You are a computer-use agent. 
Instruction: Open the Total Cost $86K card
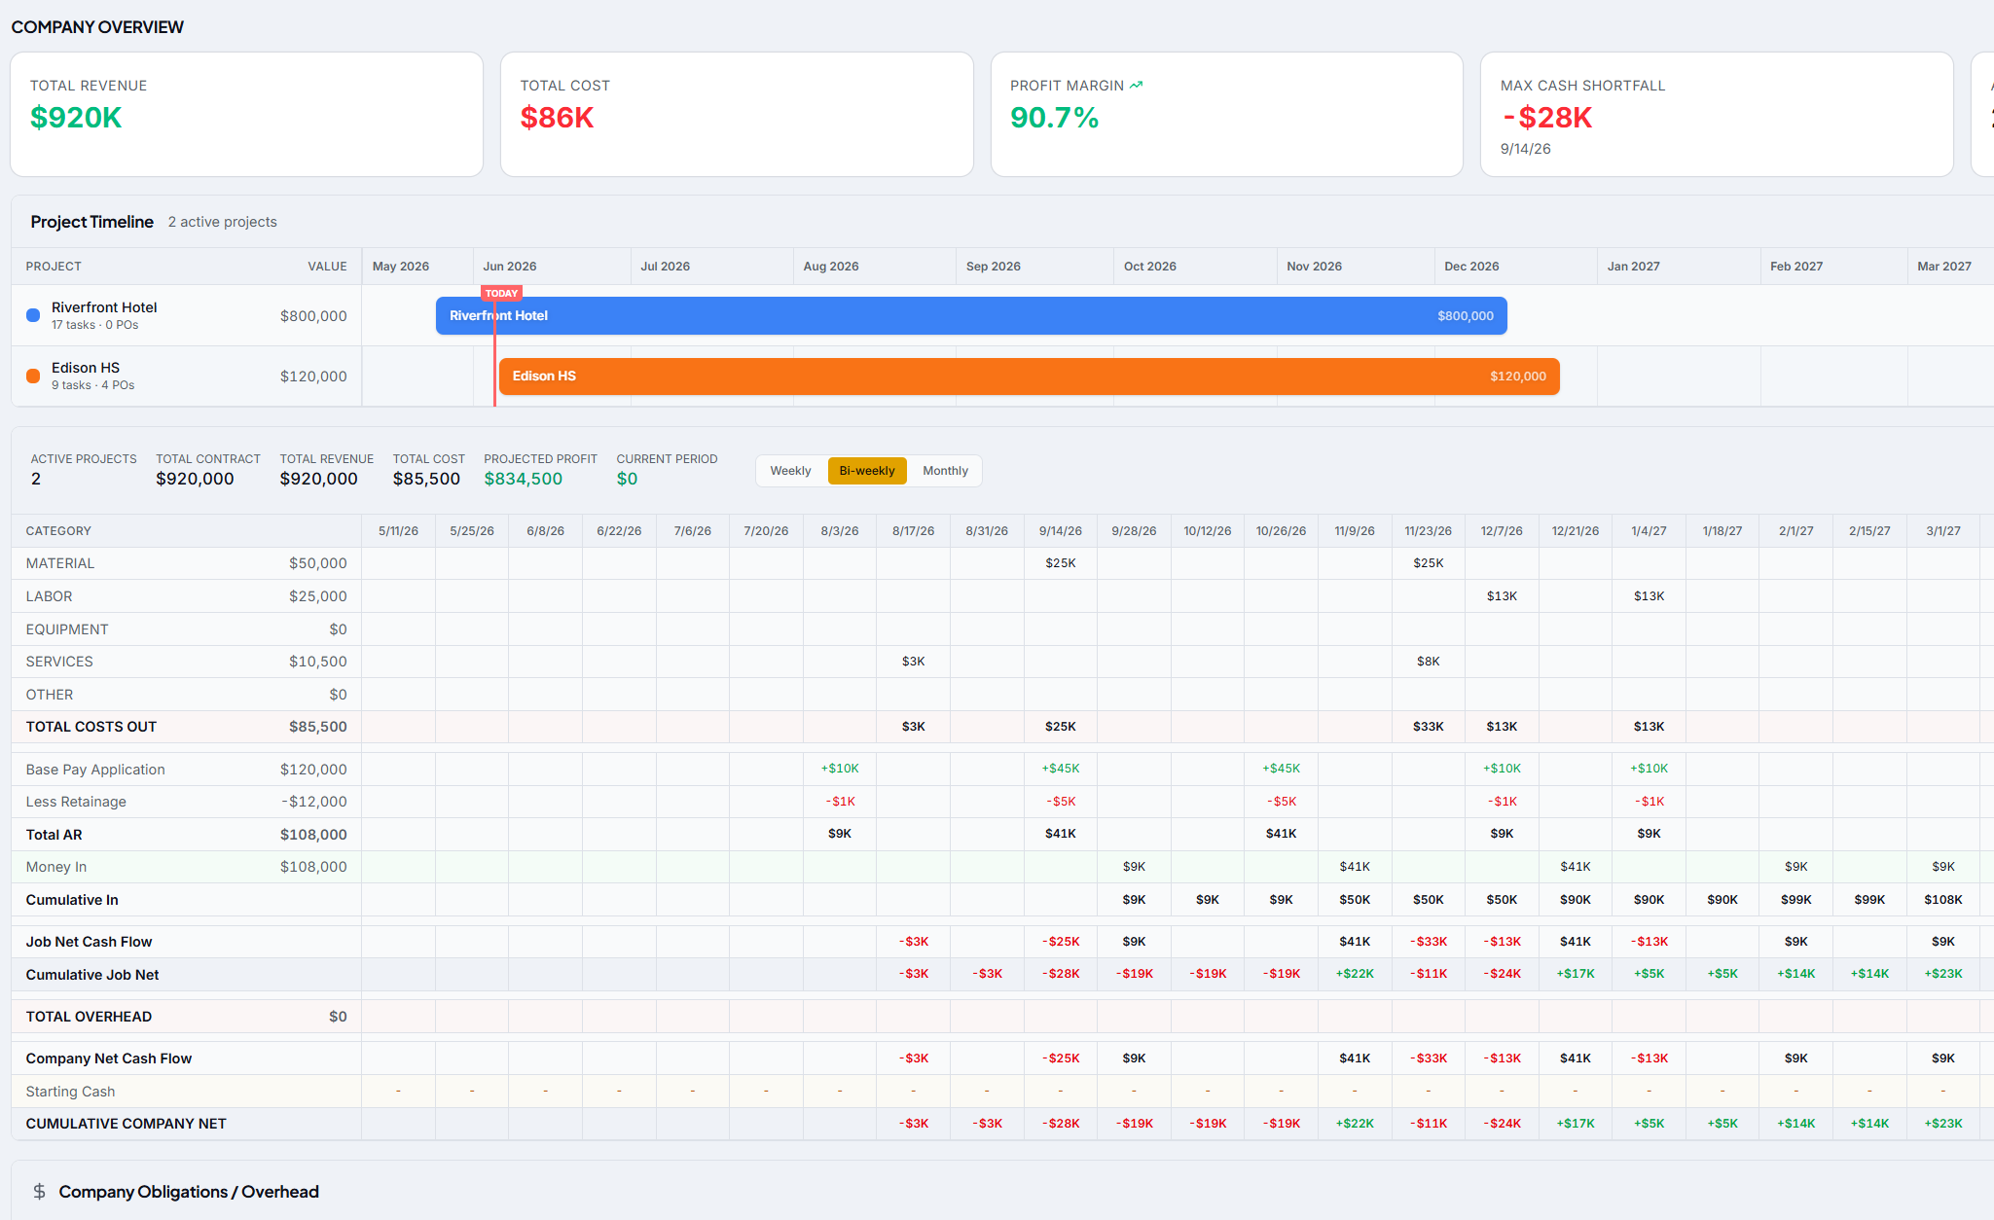(x=737, y=115)
